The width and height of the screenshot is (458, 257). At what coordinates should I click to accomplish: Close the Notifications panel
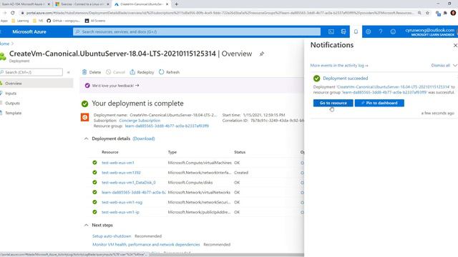[x=455, y=46]
